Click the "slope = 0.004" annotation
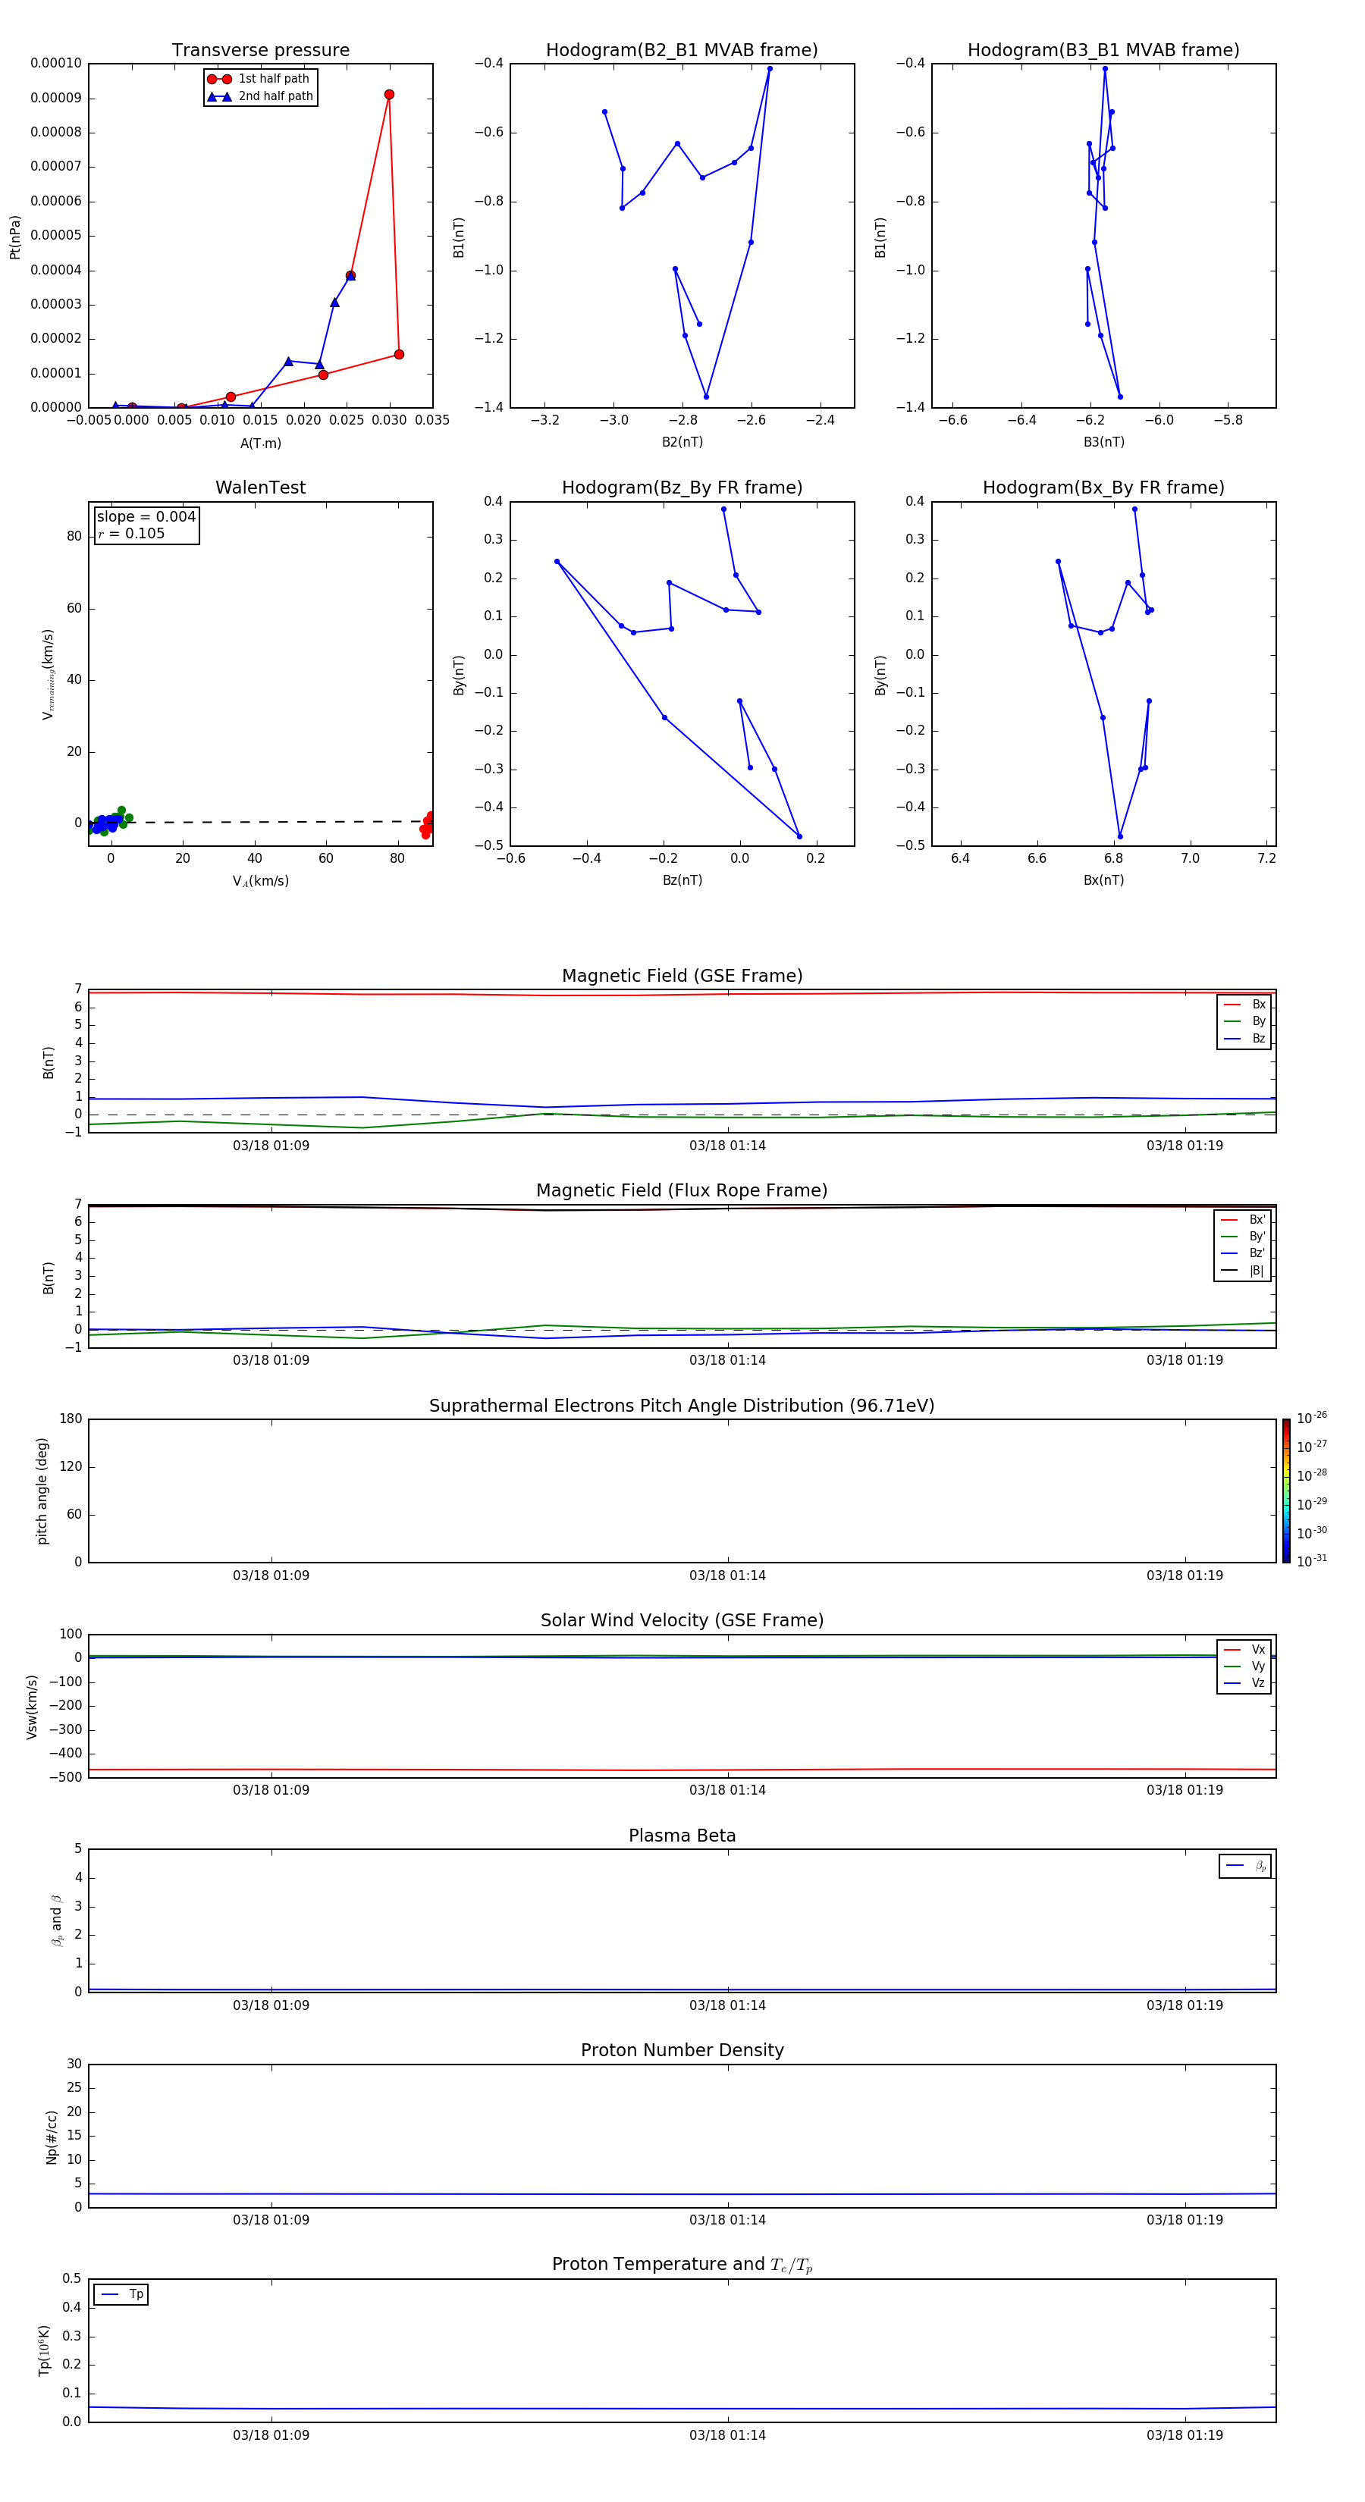 [x=146, y=517]
